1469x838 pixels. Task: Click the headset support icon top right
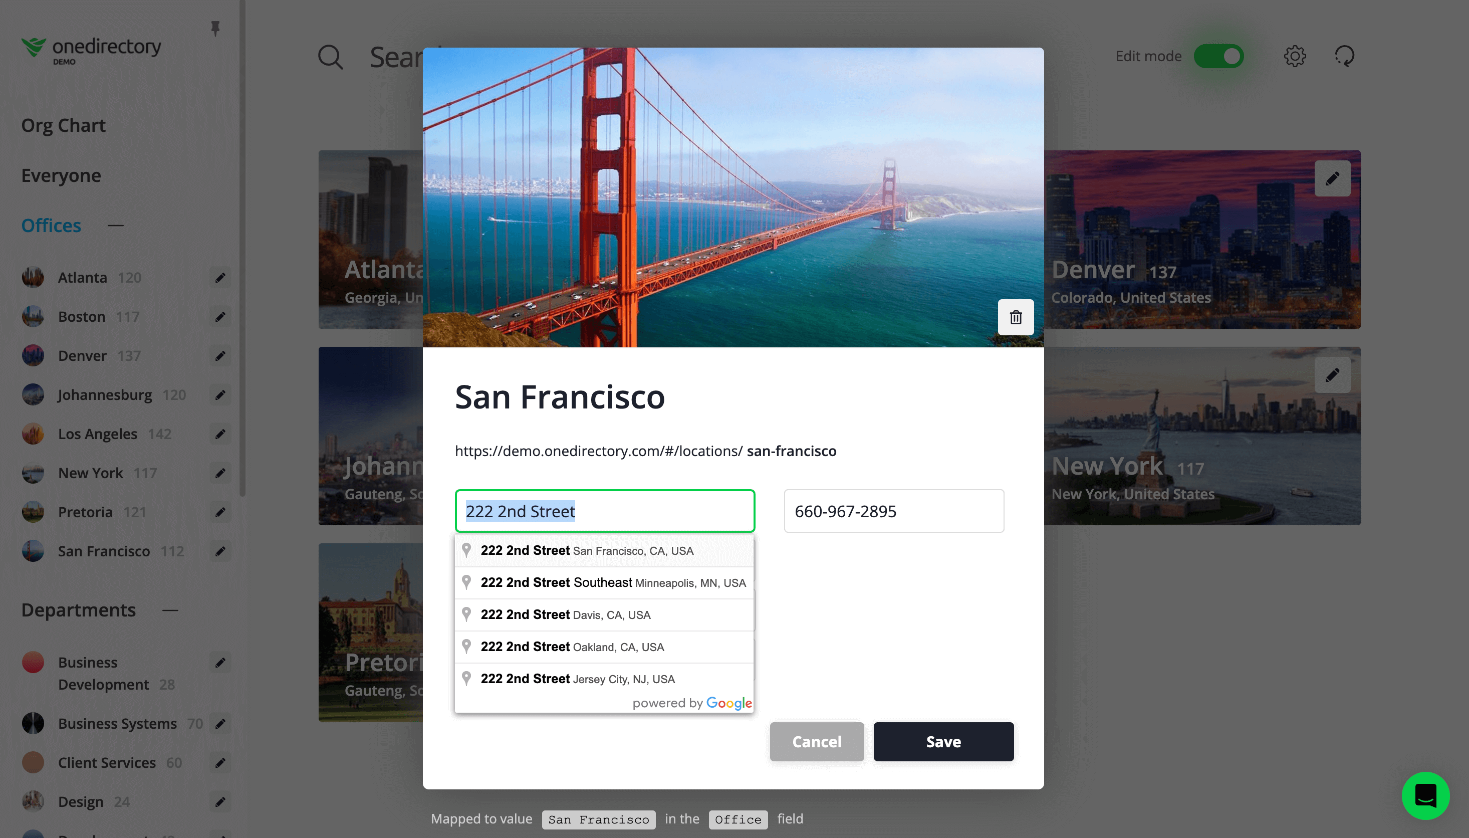click(x=1344, y=57)
